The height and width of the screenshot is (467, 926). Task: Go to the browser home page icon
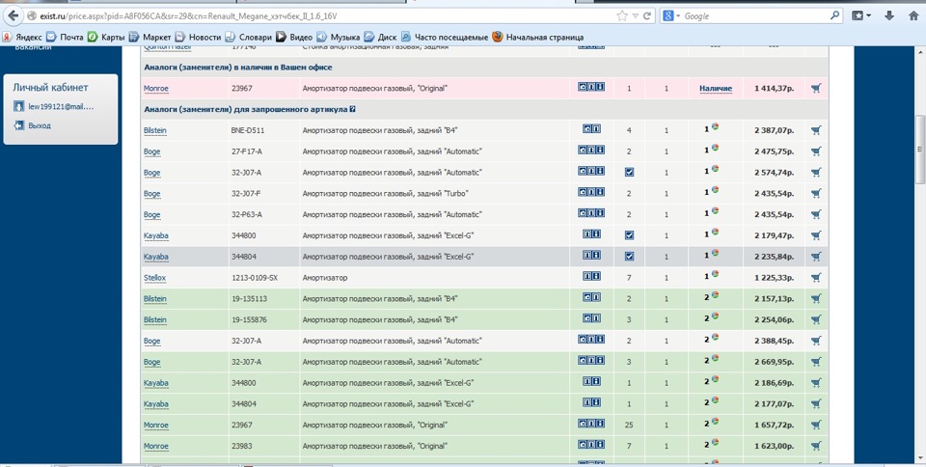pos(913,16)
